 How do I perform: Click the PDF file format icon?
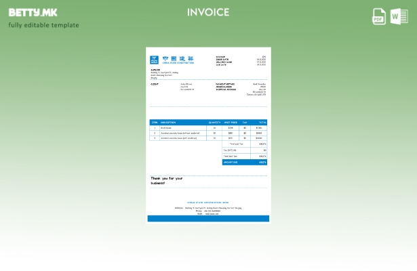point(379,16)
